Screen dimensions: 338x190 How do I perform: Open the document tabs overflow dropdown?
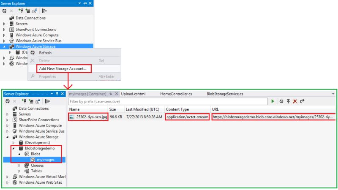[x=333, y=94]
